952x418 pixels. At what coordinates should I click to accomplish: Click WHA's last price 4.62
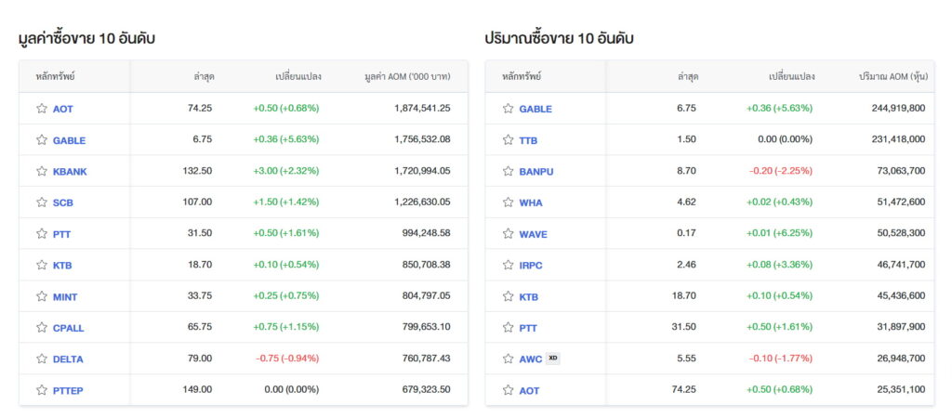tap(686, 202)
